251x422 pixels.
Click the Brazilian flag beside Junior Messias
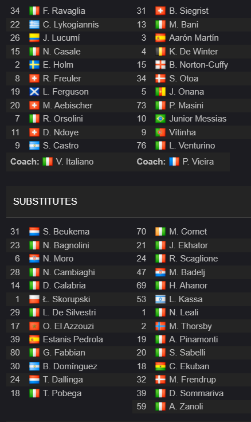click(160, 119)
